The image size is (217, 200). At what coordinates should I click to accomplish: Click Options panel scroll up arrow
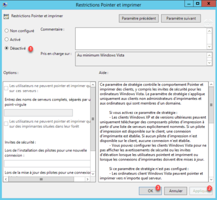93,84
